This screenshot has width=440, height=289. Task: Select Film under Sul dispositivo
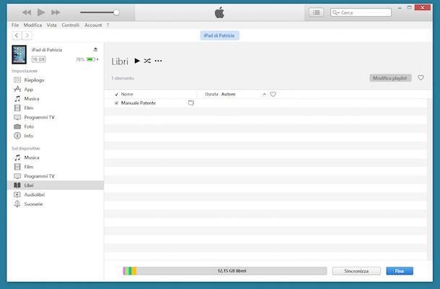29,167
